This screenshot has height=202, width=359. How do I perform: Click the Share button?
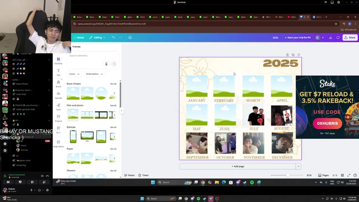click(350, 38)
